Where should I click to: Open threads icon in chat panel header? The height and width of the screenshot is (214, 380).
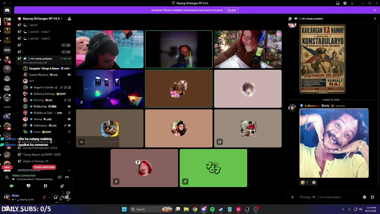click(x=290, y=19)
